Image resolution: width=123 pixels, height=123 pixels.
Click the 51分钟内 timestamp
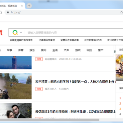(x=64, y=89)
